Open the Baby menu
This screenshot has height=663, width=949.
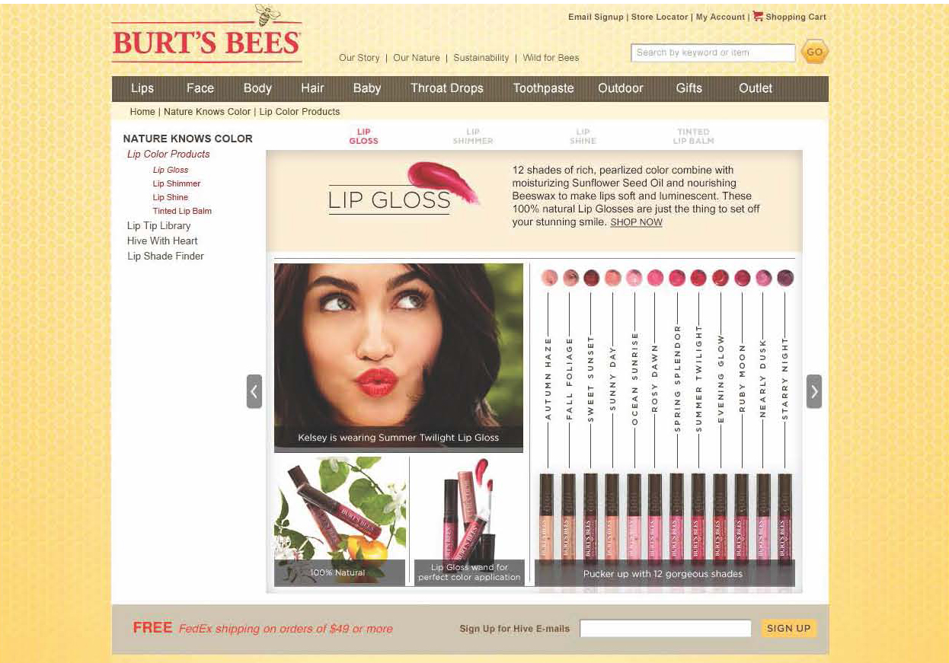367,88
